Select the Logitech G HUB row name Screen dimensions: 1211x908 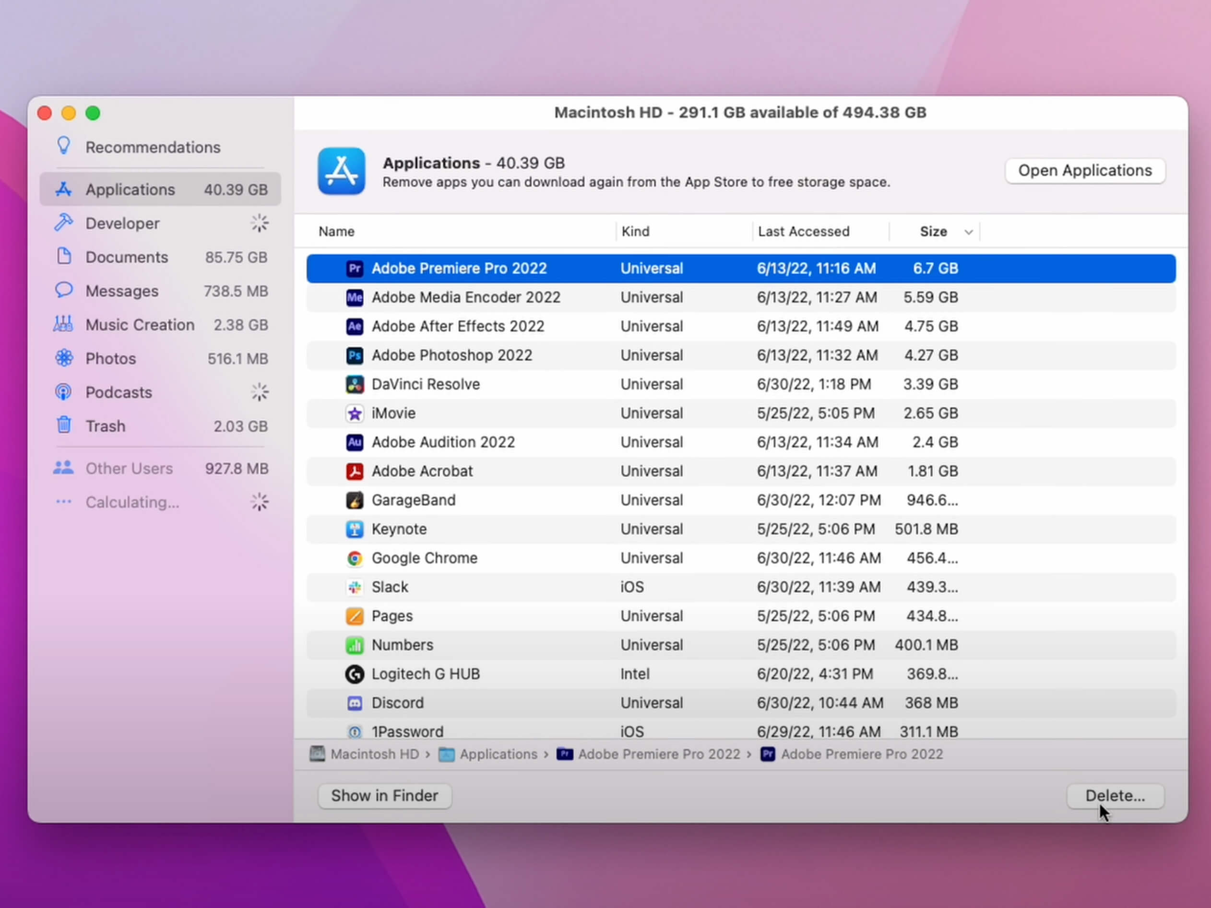[x=426, y=674]
